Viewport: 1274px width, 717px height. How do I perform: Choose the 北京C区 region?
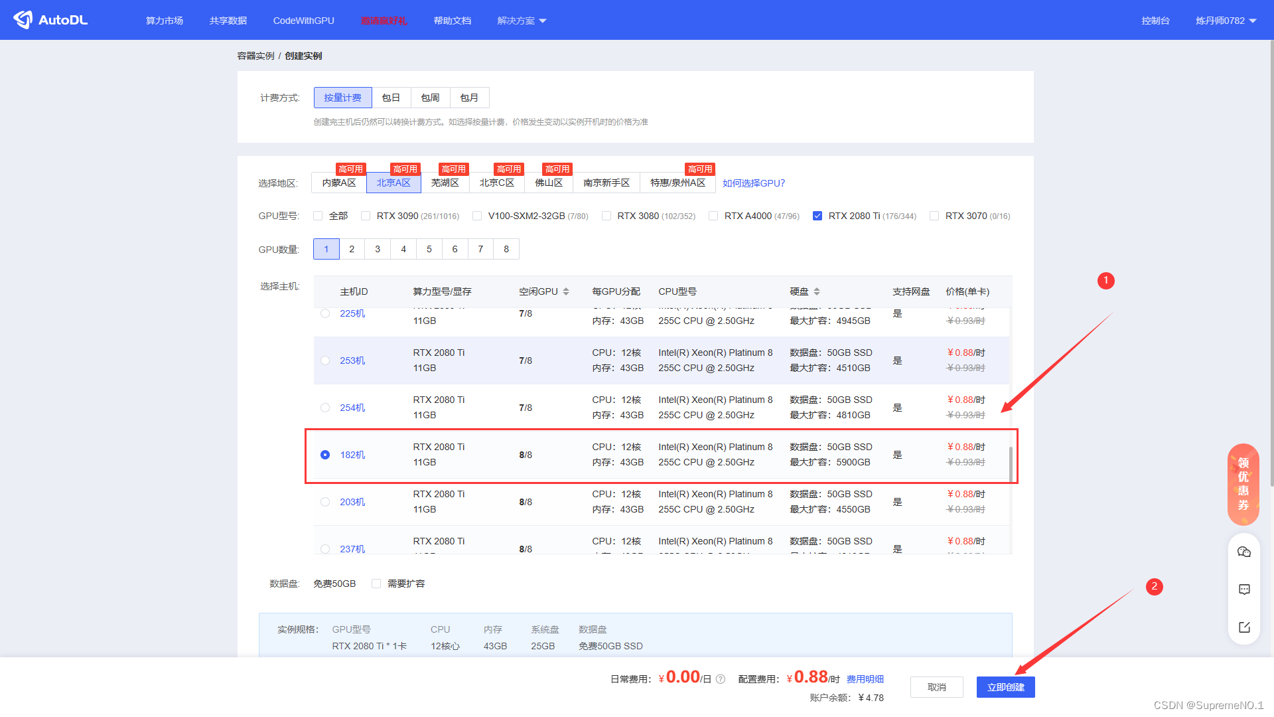click(497, 183)
